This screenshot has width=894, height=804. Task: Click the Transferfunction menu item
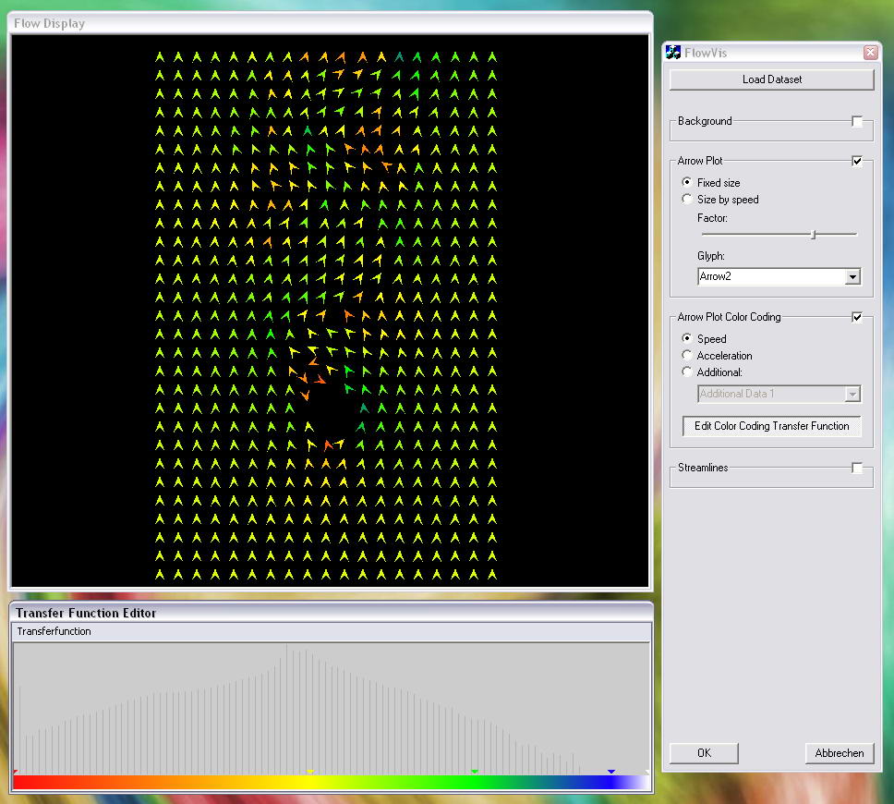(54, 631)
